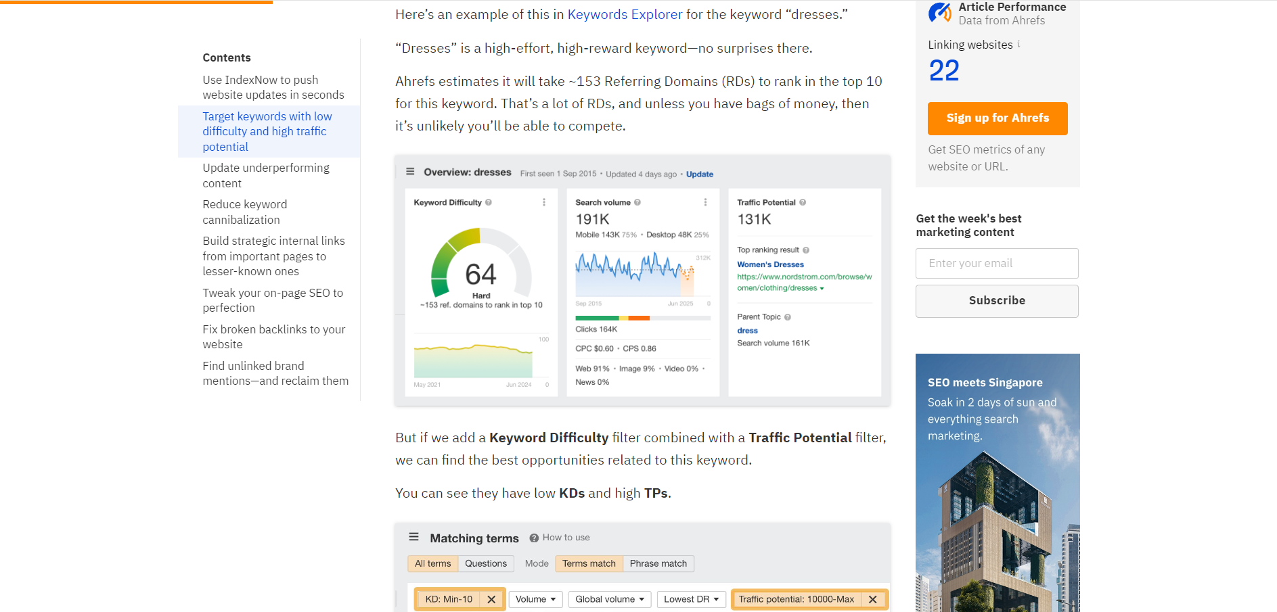This screenshot has width=1277, height=612.
Task: Click the Keyword Difficulty help icon
Action: point(489,202)
